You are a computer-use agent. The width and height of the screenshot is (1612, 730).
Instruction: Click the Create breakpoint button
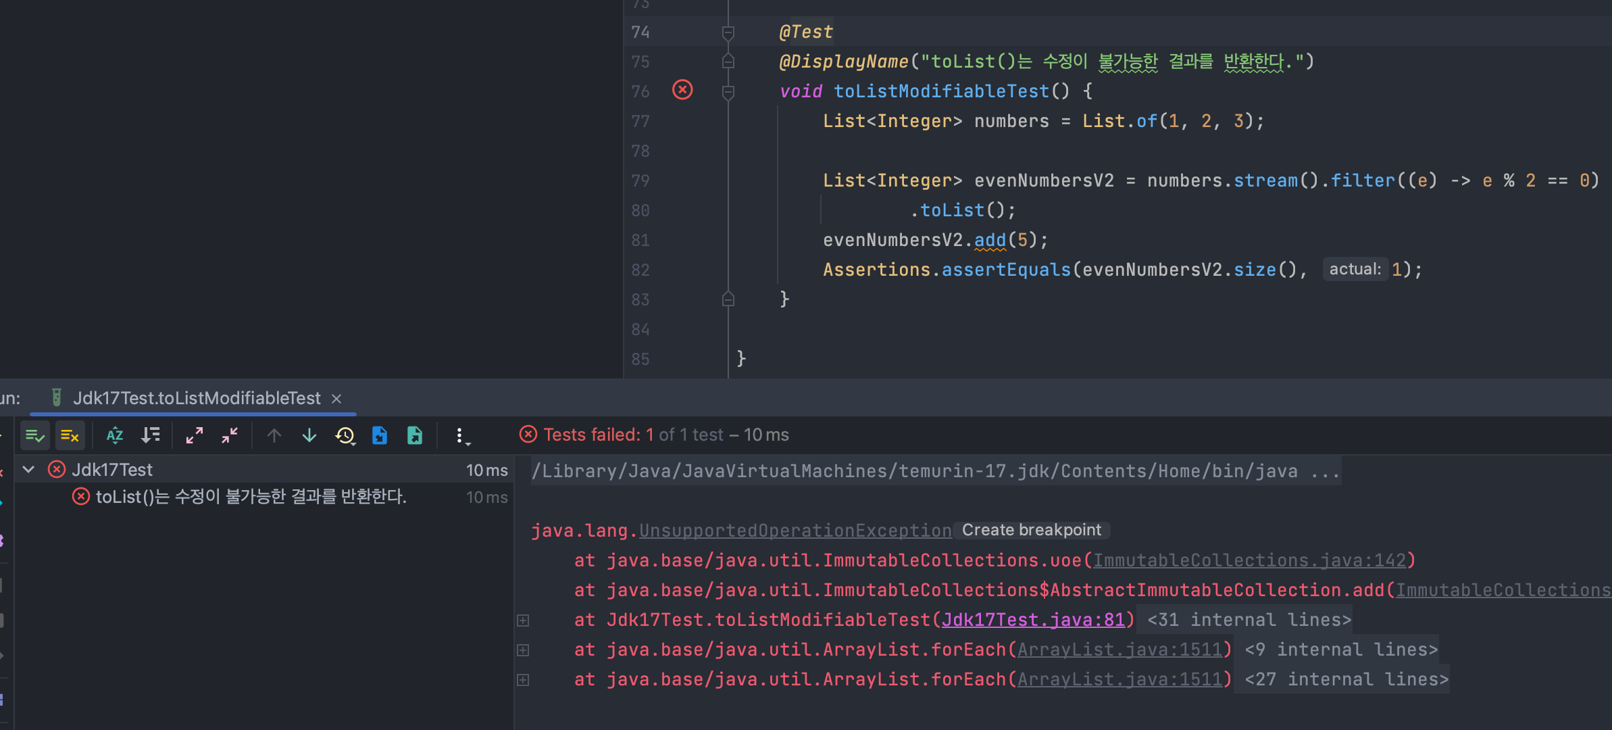[x=1031, y=531]
